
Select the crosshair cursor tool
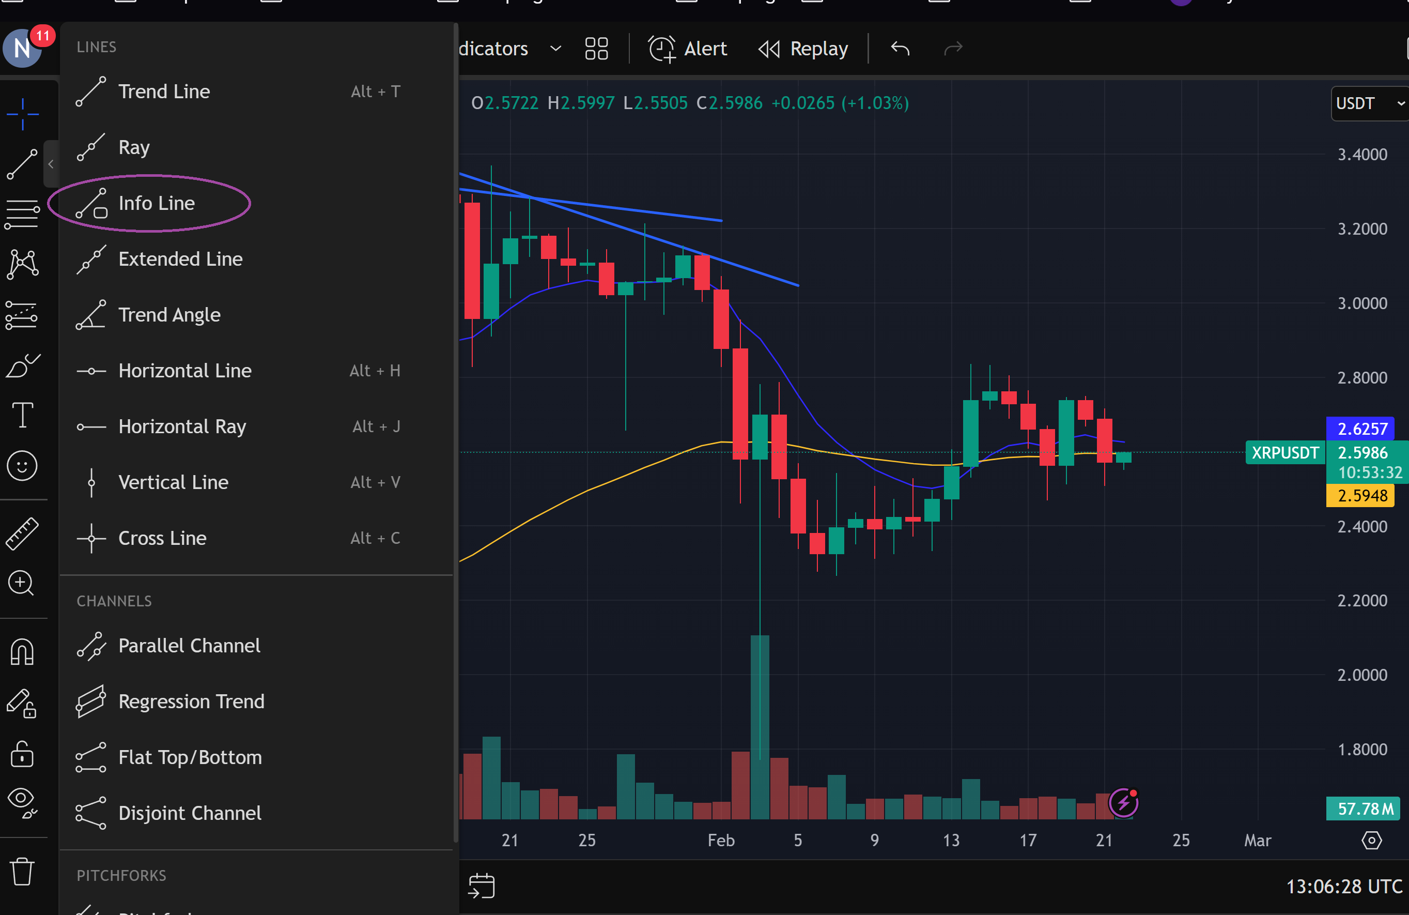[23, 113]
